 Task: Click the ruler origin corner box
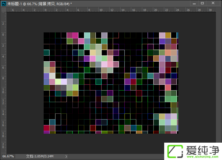click(x=3, y=10)
